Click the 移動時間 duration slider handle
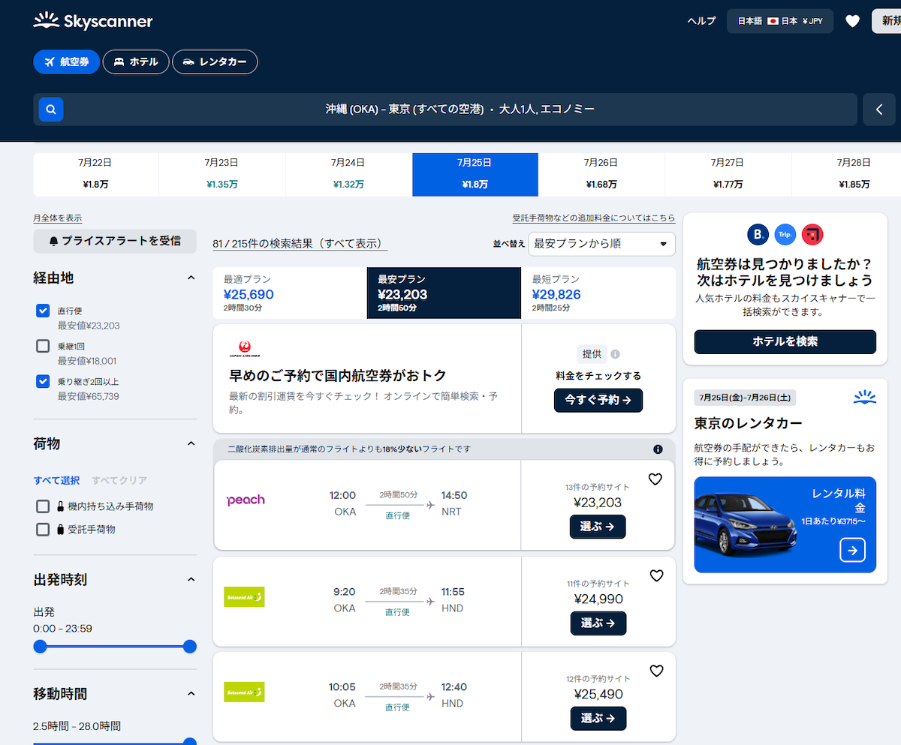901x745 pixels. [190, 742]
